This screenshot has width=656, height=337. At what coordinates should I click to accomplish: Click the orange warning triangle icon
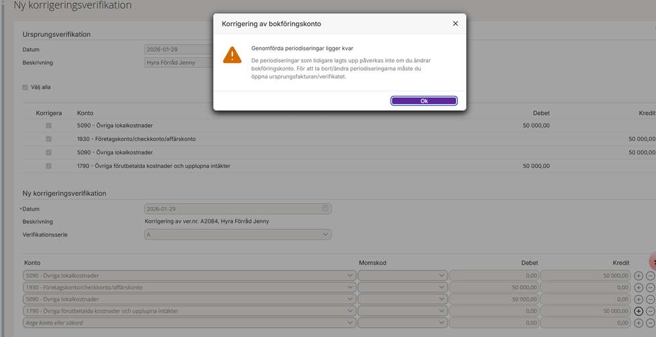[232, 55]
